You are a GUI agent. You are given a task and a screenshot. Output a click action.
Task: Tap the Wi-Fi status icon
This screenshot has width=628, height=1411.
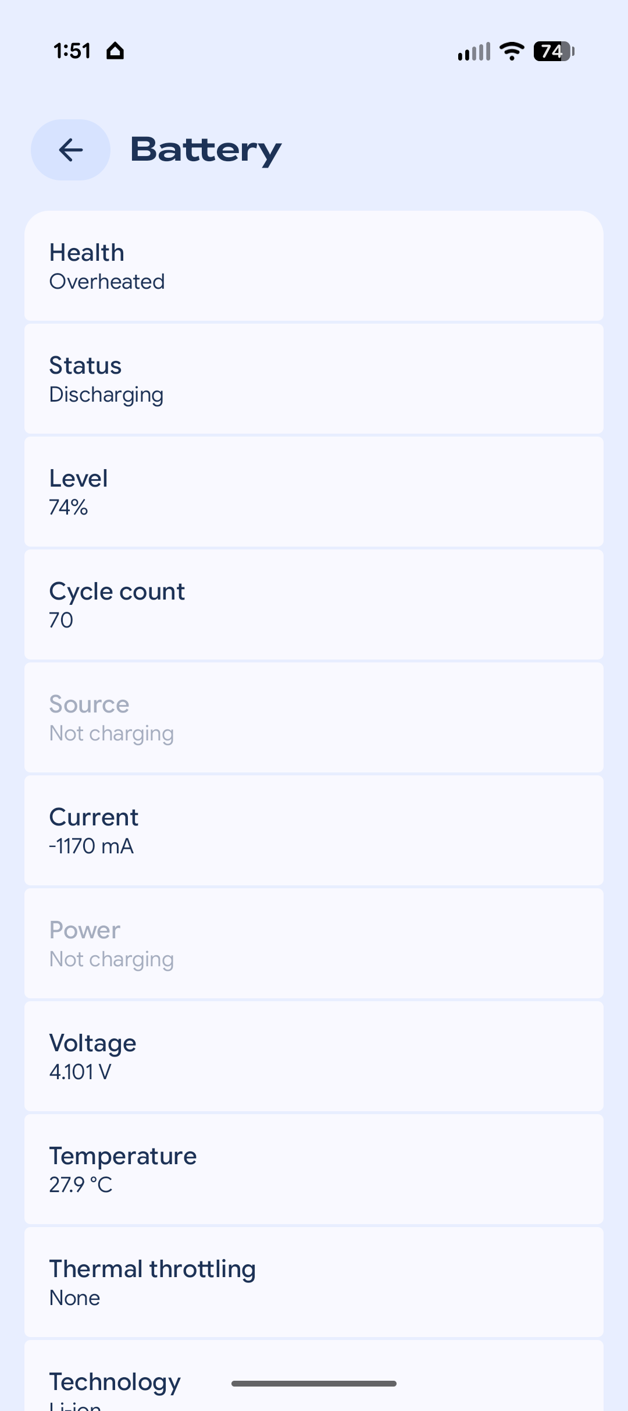(x=512, y=51)
